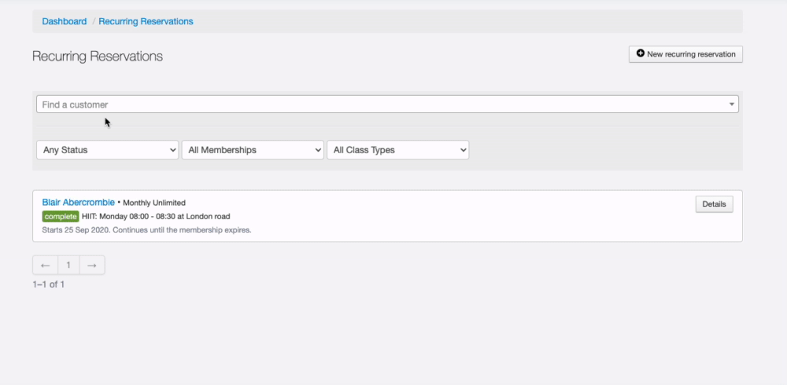Screen dimensions: 787x385
Task: Click the Starts 25 Sep 2020 description
Action: click(146, 230)
